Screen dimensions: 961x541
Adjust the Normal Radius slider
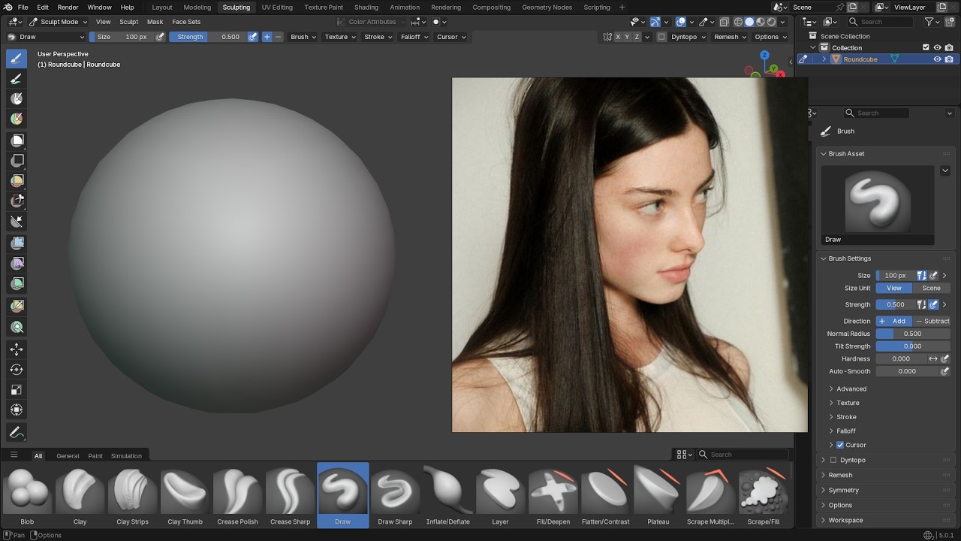(x=912, y=334)
